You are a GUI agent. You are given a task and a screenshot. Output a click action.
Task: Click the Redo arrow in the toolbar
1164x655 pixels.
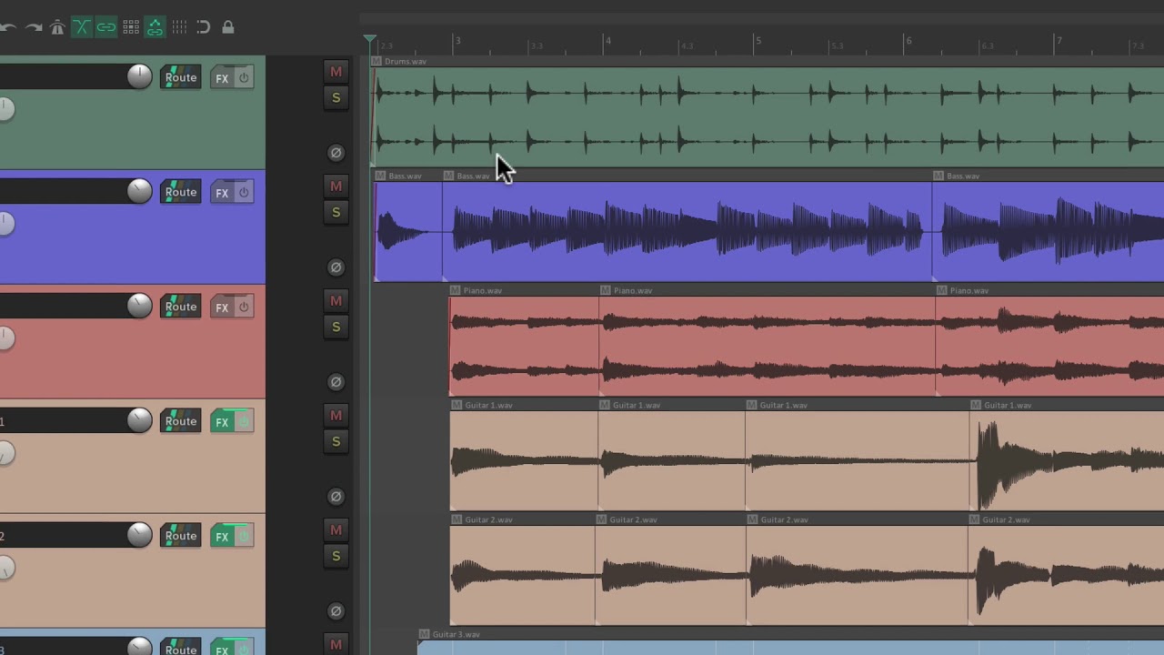(x=34, y=27)
